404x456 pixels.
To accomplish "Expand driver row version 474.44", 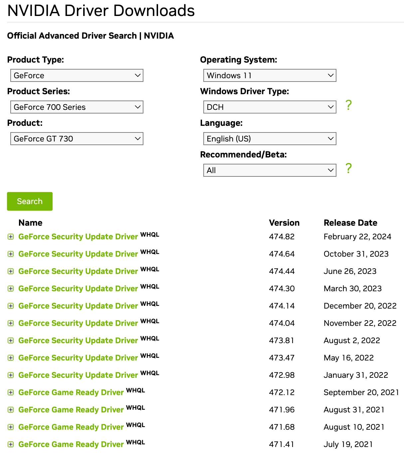I will pos(11,271).
